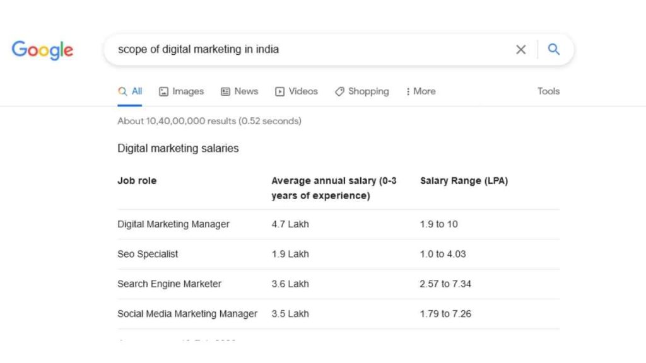Screen dimensions: 646x363
Task: Switch to the Images tab
Action: pos(181,91)
